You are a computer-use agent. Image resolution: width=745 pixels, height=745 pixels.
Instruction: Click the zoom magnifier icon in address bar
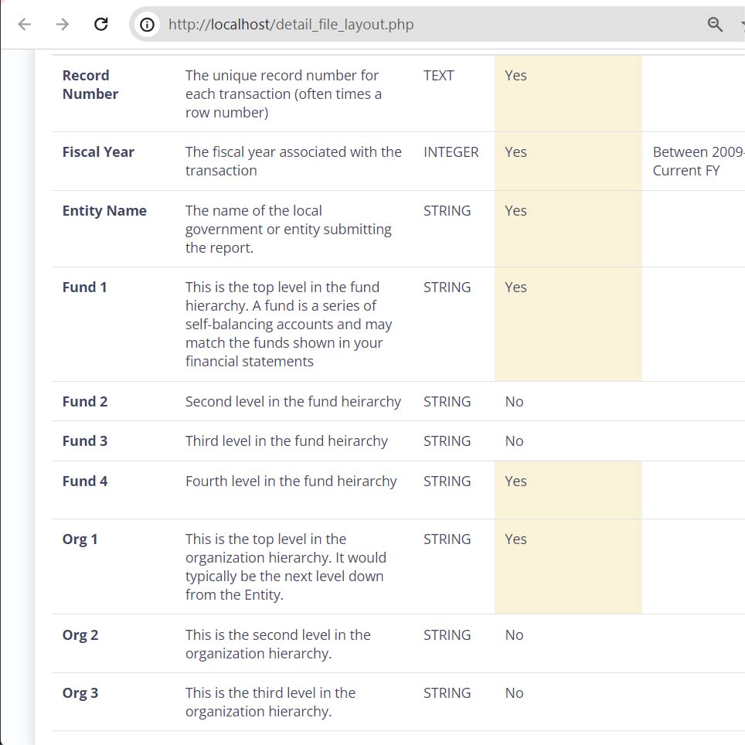click(715, 25)
